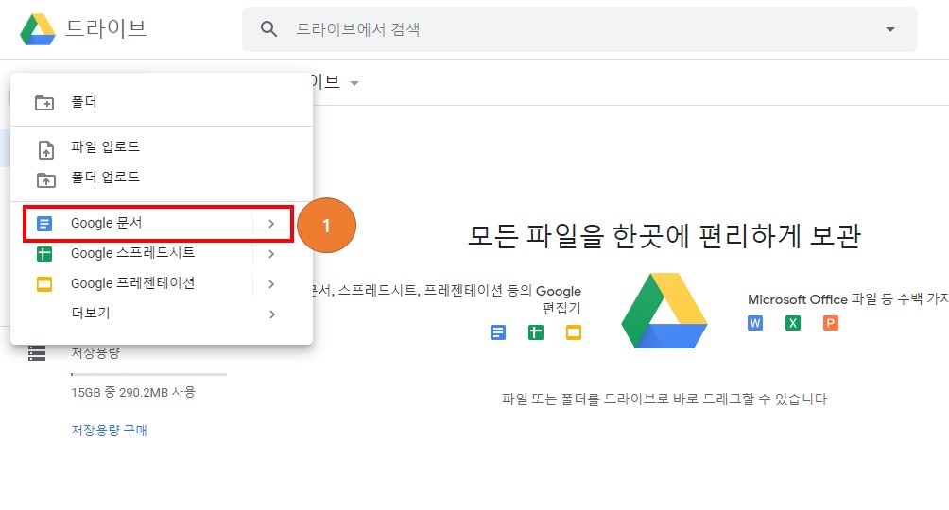Screen dimensions: 949x510
Task: Click the file upload icon
Action: point(46,149)
